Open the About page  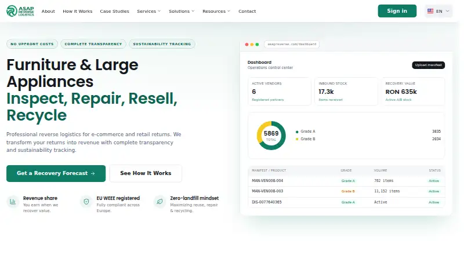pyautogui.click(x=48, y=11)
